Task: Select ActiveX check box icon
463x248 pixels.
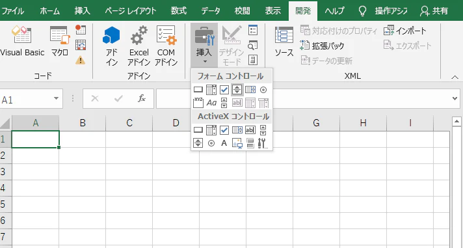Action: [x=224, y=130]
